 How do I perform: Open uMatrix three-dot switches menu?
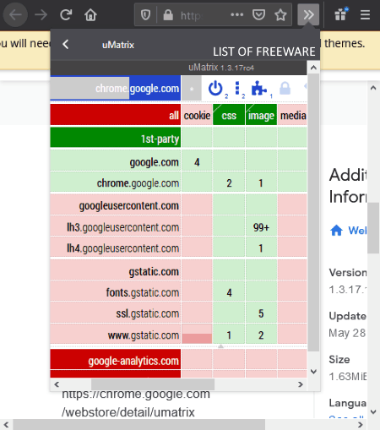(x=237, y=89)
